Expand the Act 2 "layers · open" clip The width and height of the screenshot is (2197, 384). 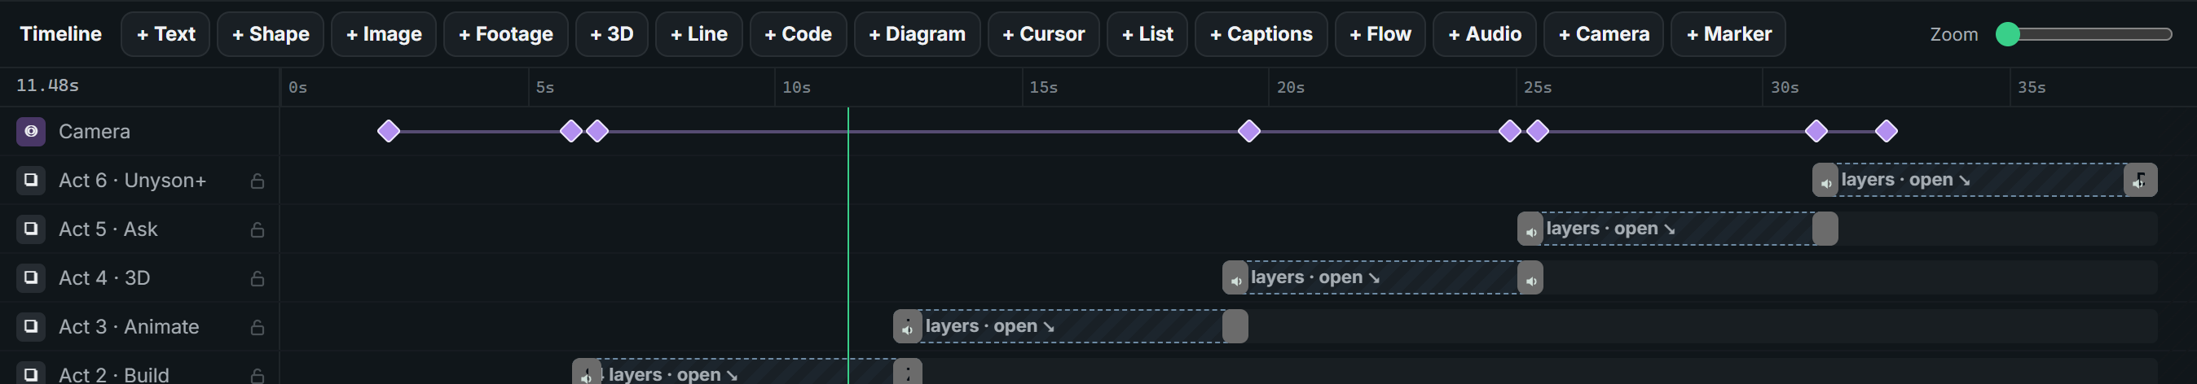coord(673,374)
